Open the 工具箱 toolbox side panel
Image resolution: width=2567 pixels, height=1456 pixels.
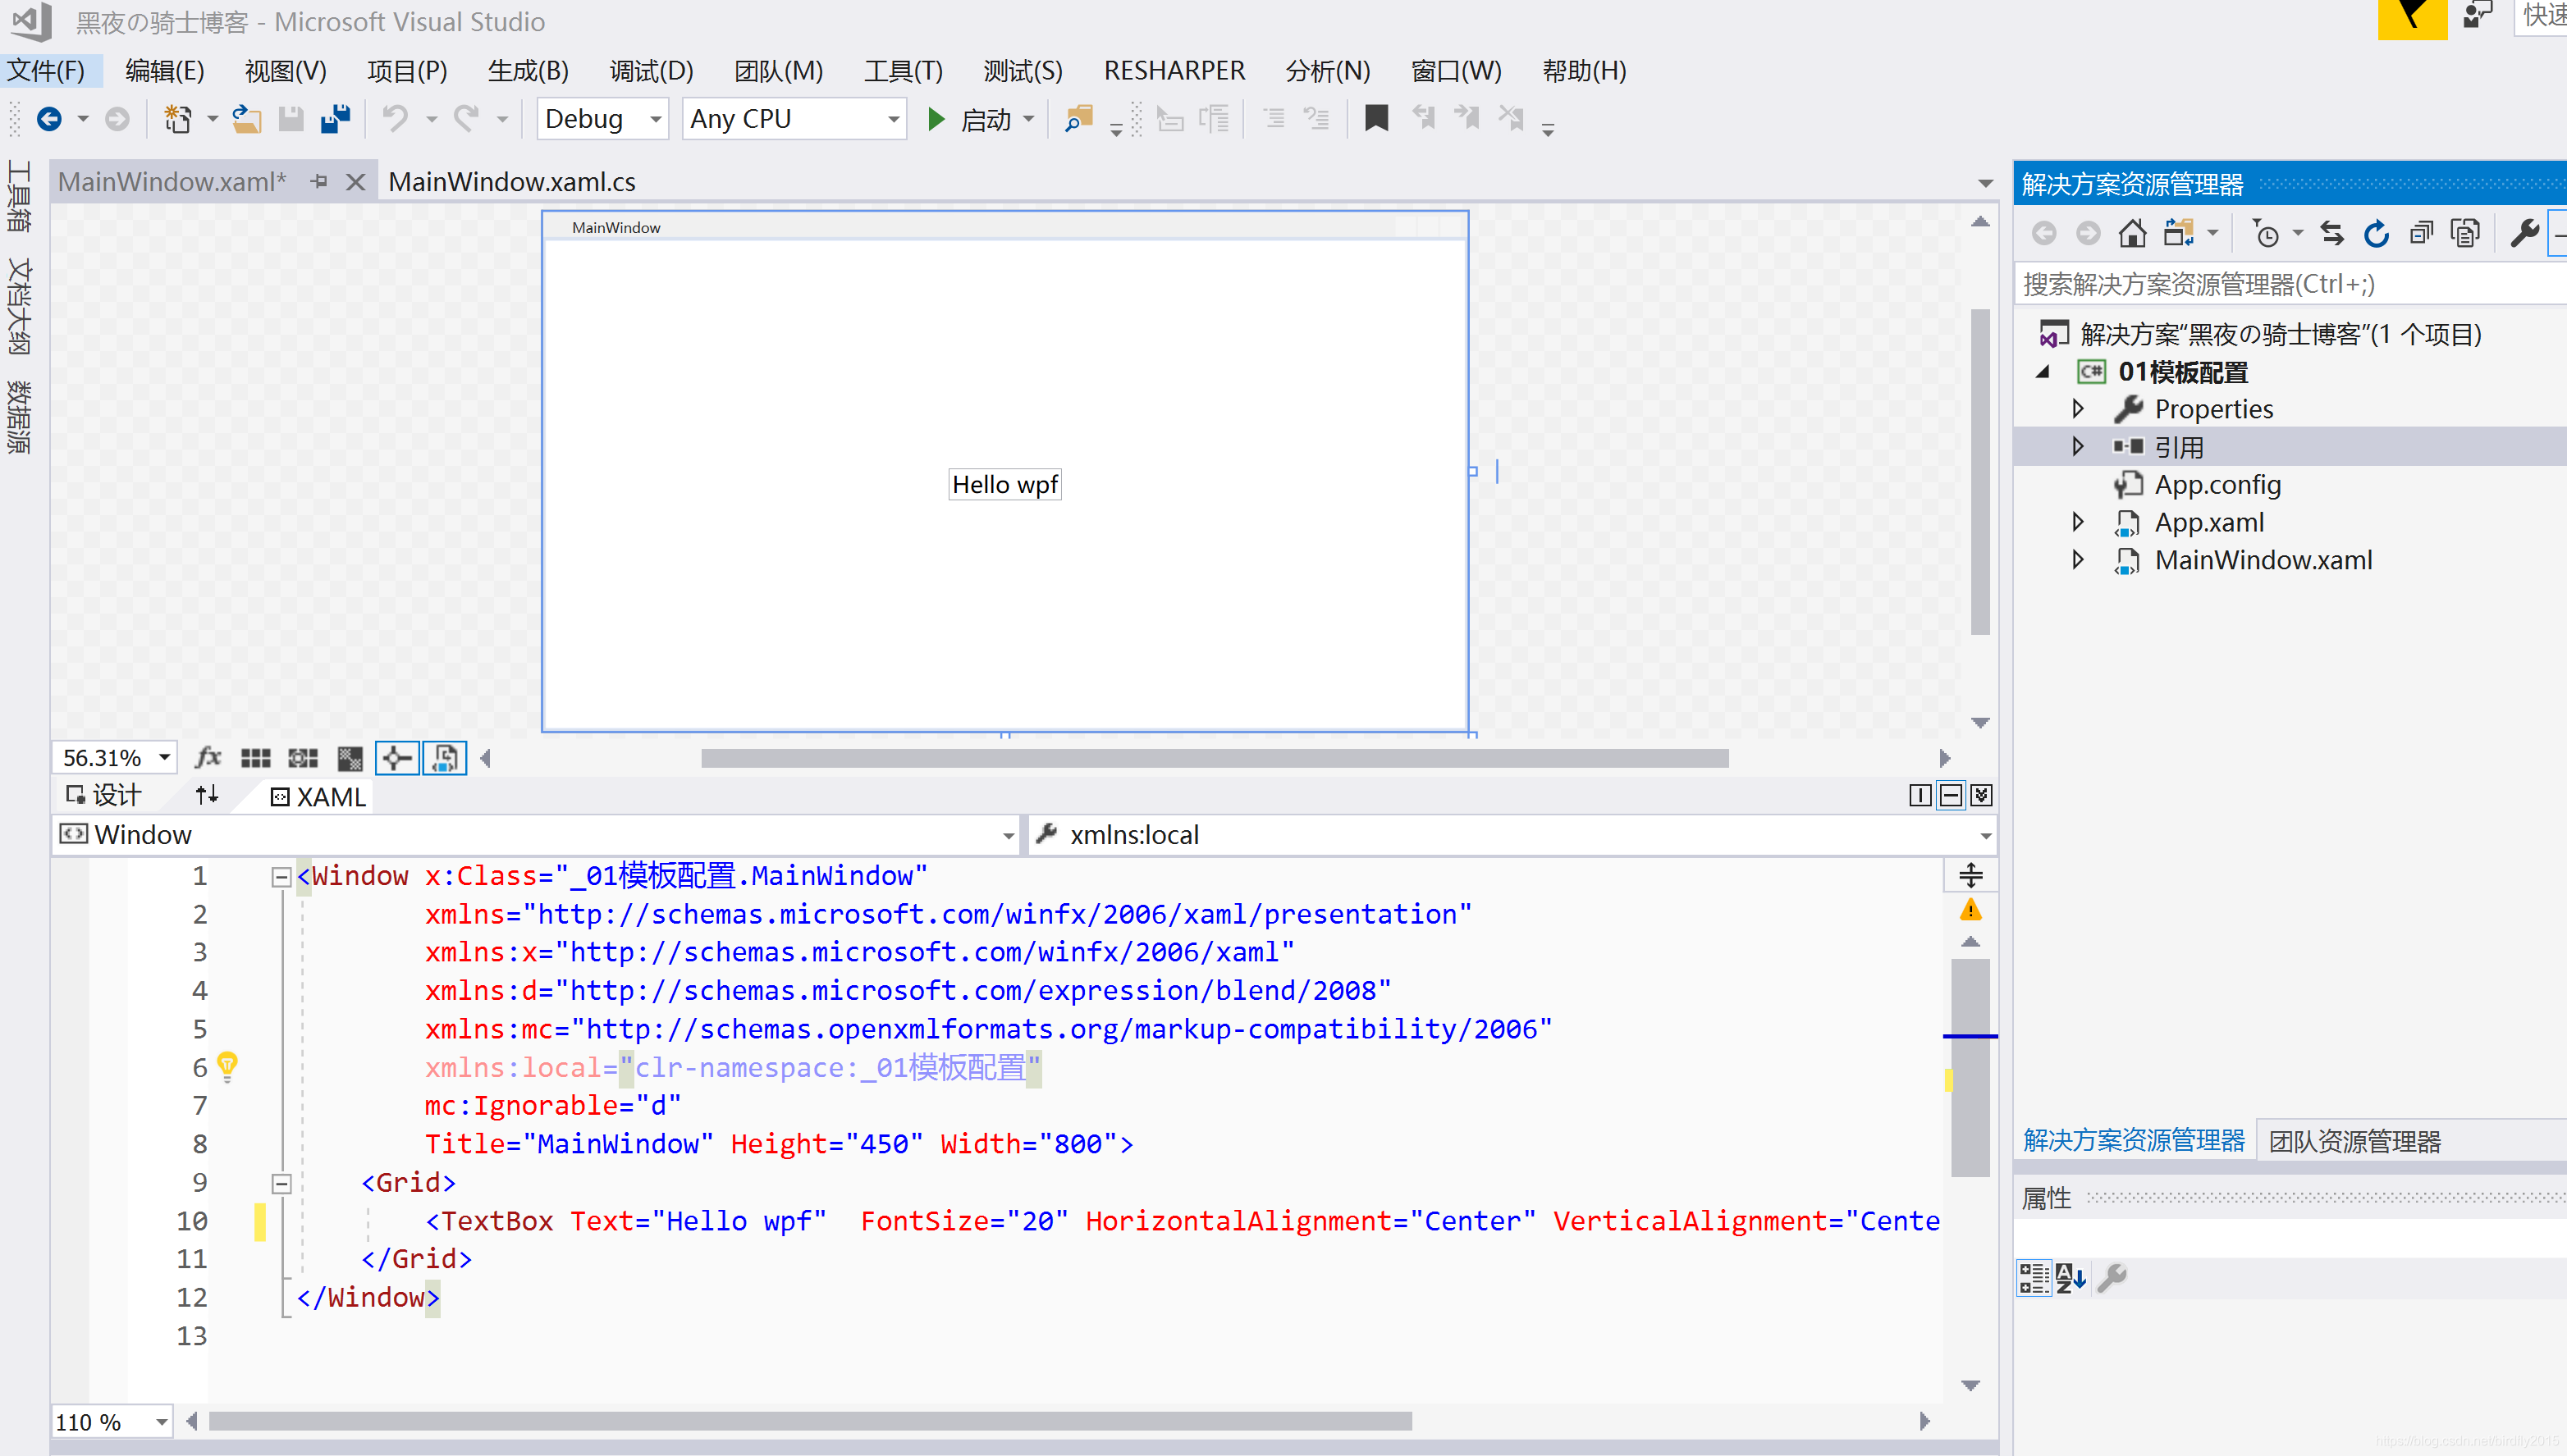19,196
